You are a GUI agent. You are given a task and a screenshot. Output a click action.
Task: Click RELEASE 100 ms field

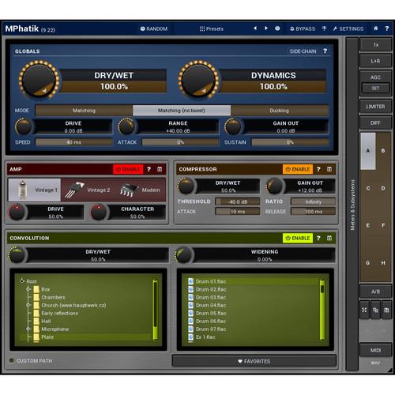click(x=313, y=212)
